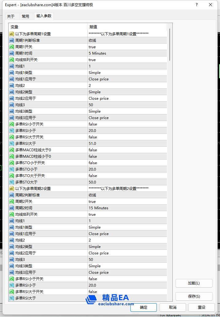Reset inputs with the 重设 button

(201, 307)
